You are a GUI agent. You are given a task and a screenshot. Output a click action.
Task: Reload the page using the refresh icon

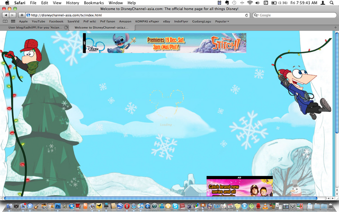pyautogui.click(x=246, y=15)
